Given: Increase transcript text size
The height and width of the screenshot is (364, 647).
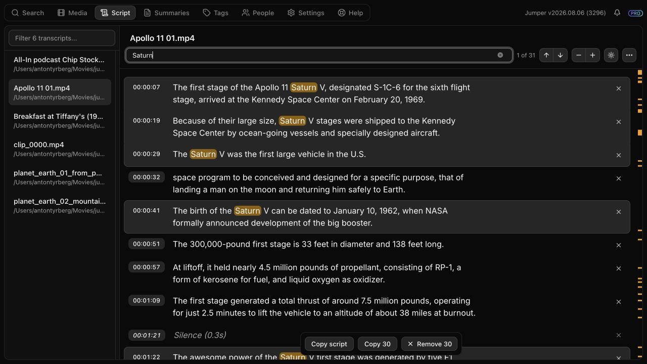Looking at the screenshot, I should (x=592, y=55).
